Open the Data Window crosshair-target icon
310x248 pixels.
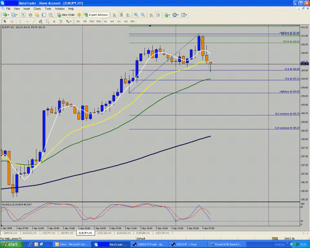tap(30, 15)
